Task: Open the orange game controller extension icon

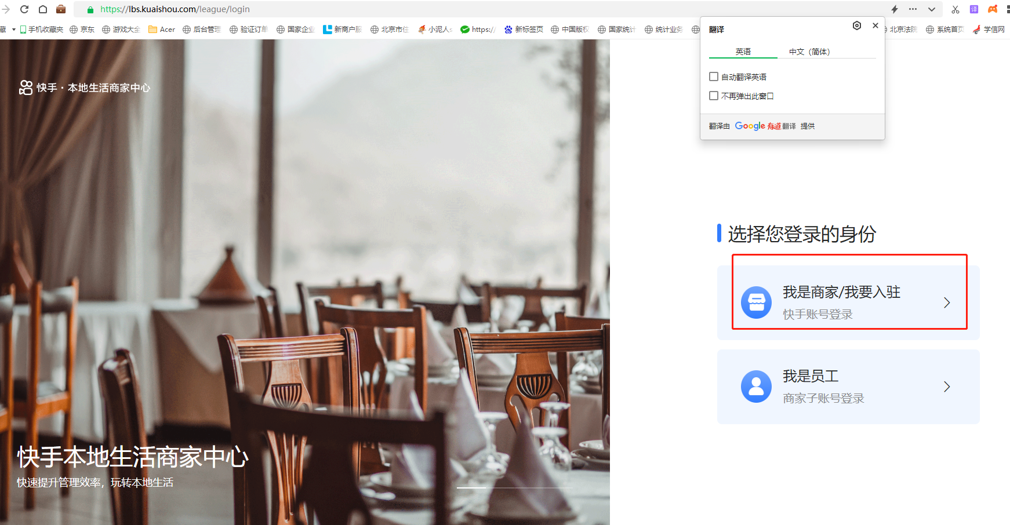Action: point(993,9)
